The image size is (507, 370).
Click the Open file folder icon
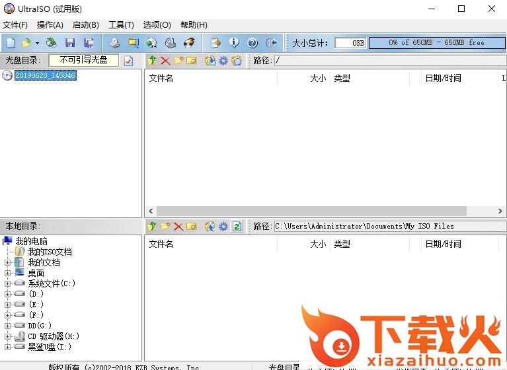click(26, 43)
